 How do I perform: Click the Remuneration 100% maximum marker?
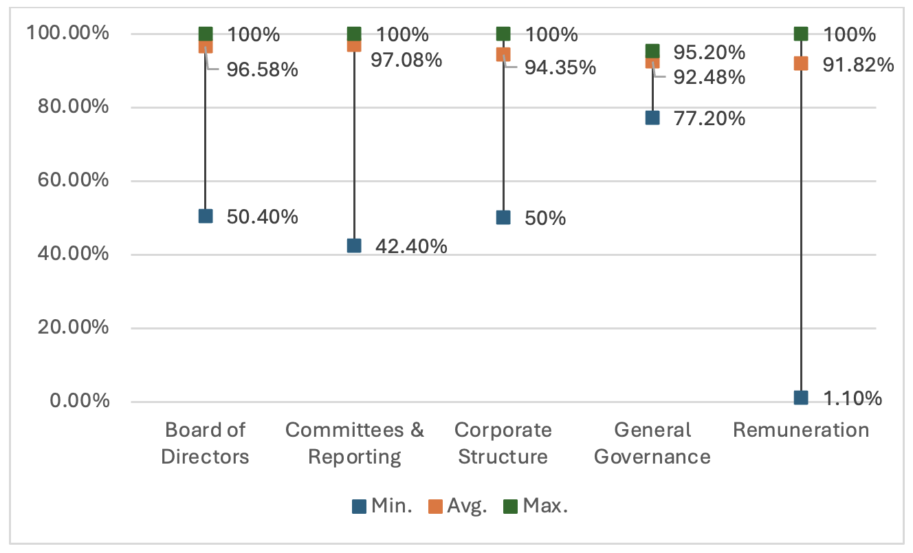801,34
